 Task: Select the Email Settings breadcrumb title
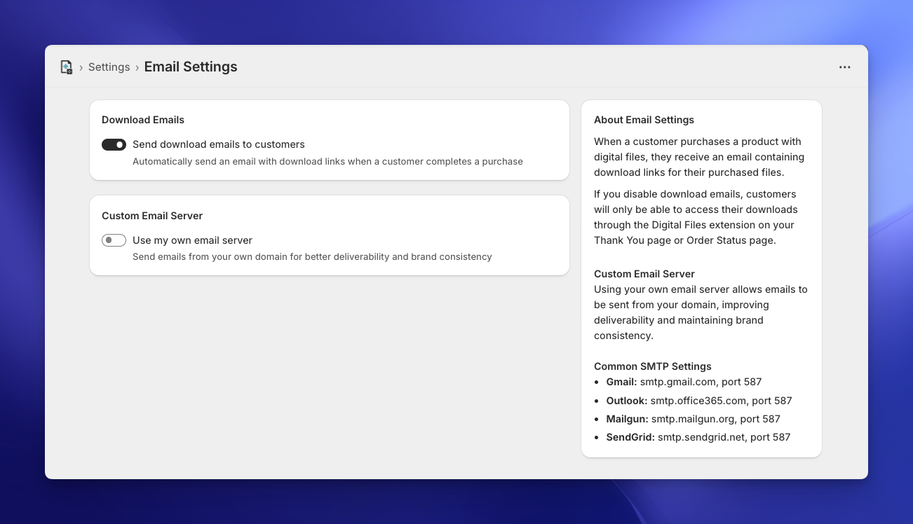(190, 67)
